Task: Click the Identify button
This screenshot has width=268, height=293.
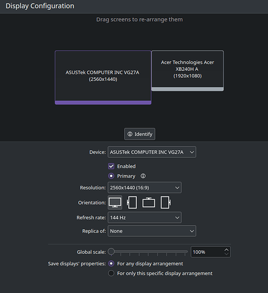Action: 139,134
